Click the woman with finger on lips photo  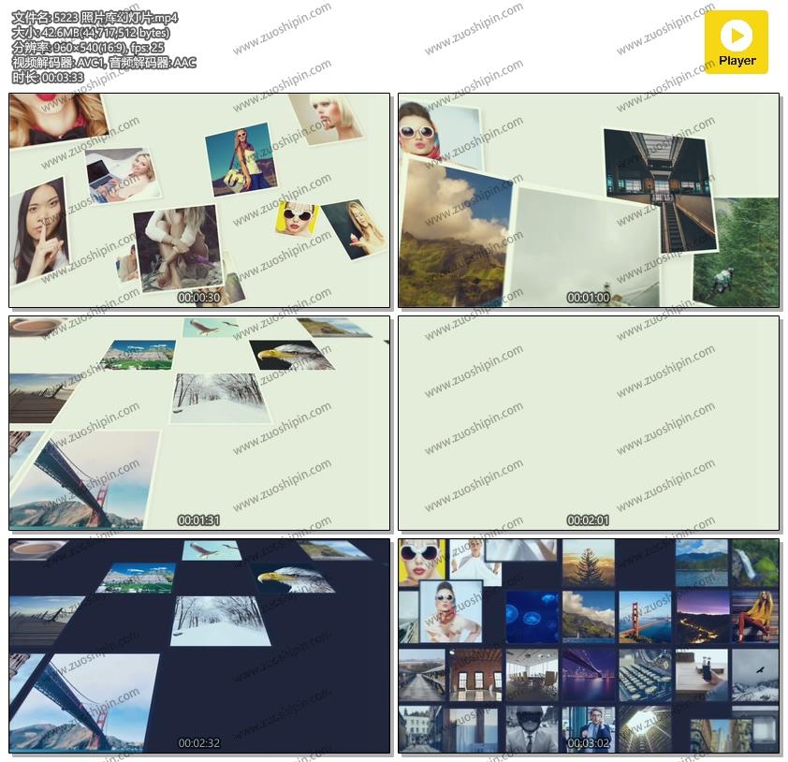(x=40, y=229)
